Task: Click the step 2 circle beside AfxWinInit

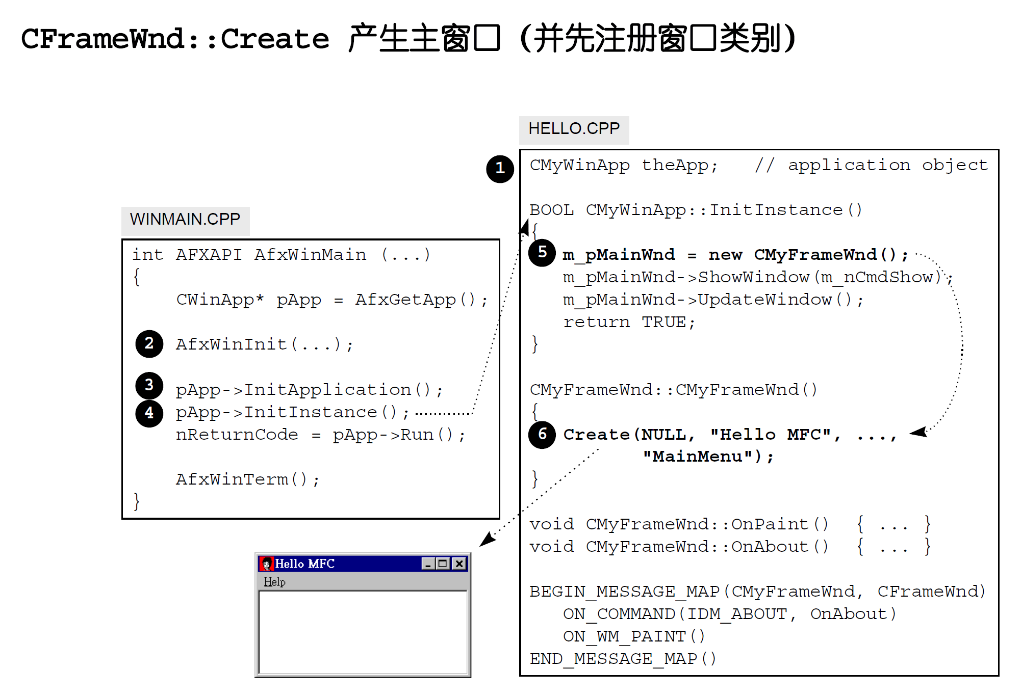Action: click(149, 343)
